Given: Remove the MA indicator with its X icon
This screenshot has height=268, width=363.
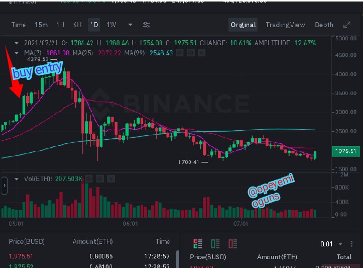Looking at the screenshot, I should 202,53.
